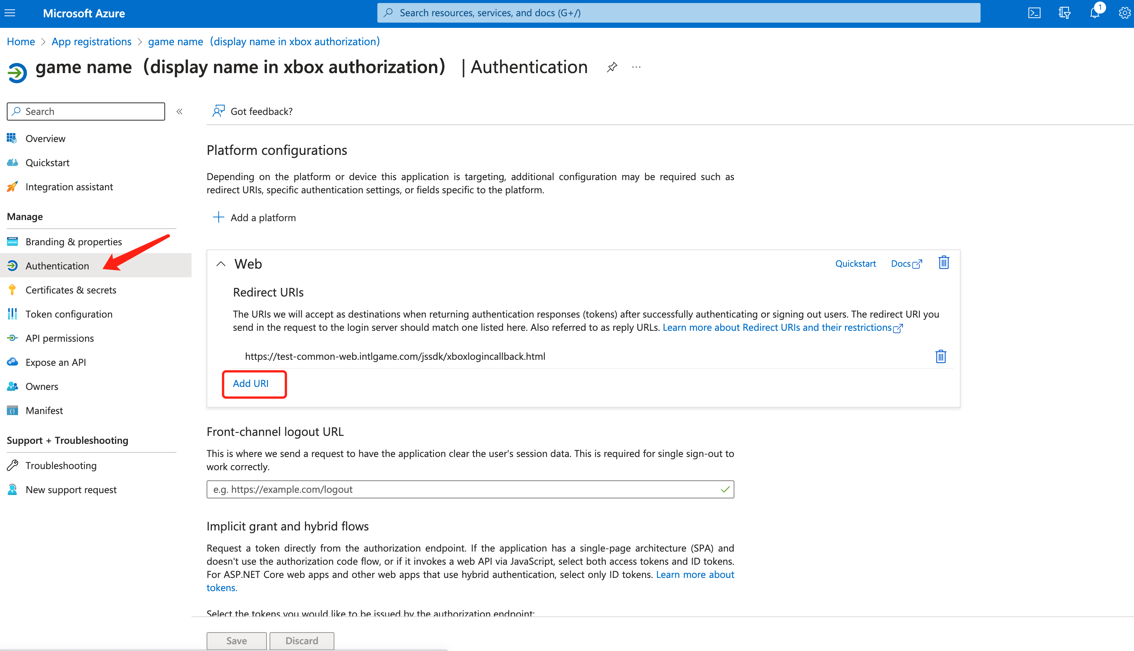
Task: Open Certificates & secrets menu item
Action: click(70, 290)
